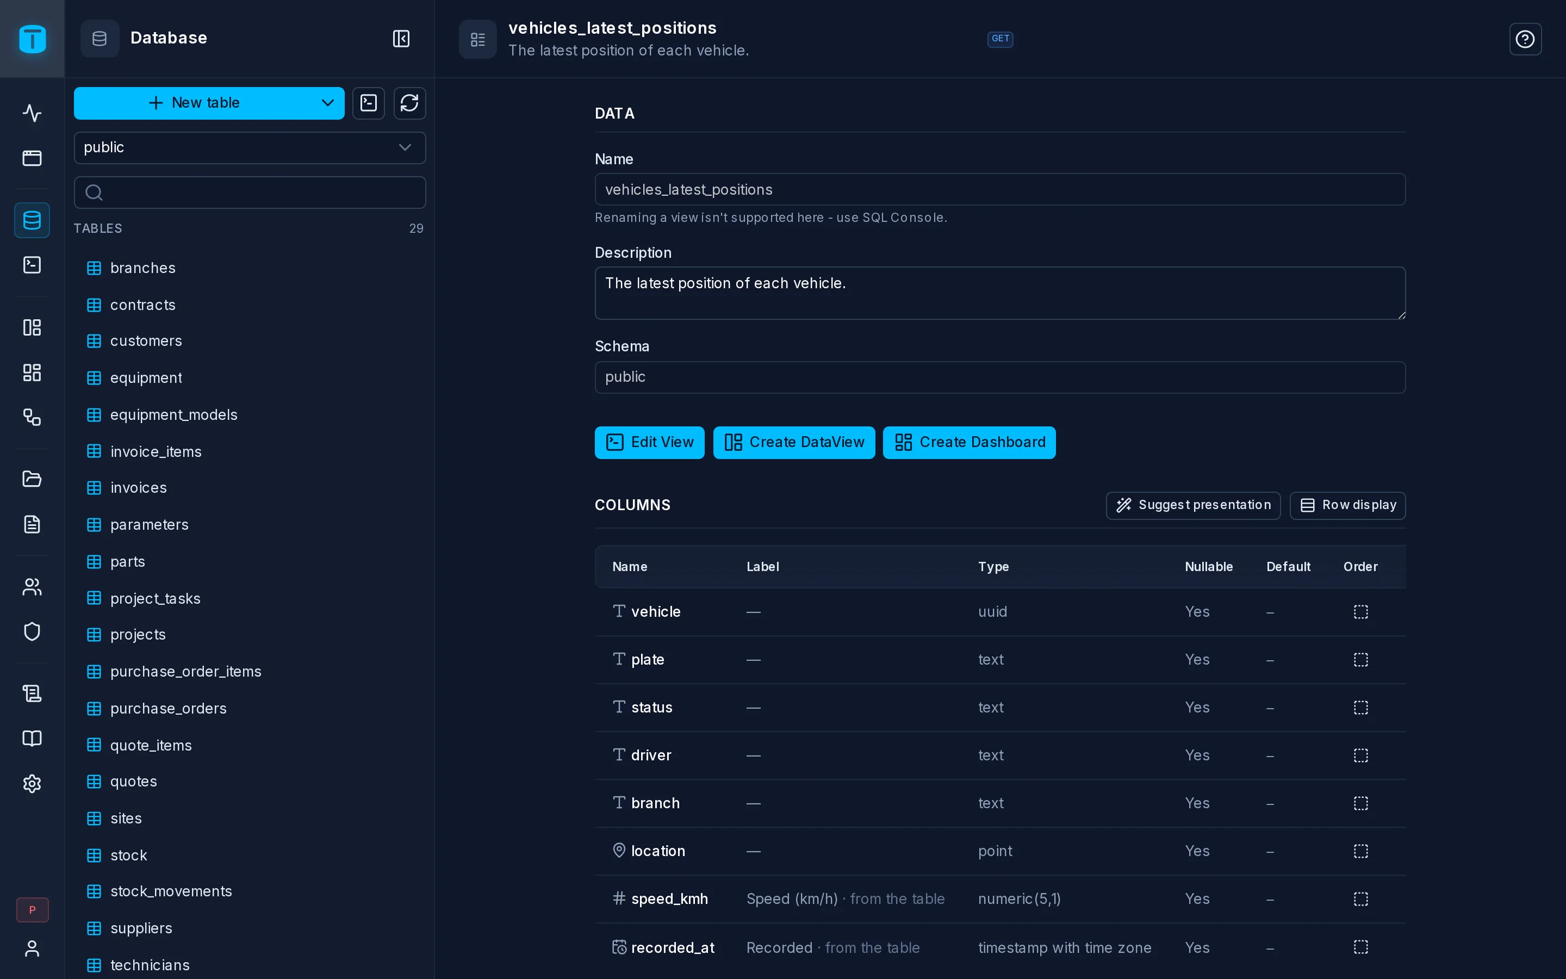This screenshot has height=979, width=1566.
Task: Open the equipment_models table
Action: [x=250, y=414]
